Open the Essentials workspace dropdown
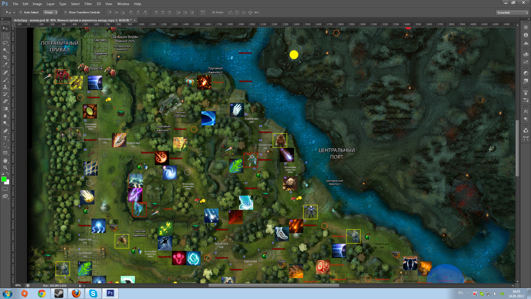 click(512, 13)
